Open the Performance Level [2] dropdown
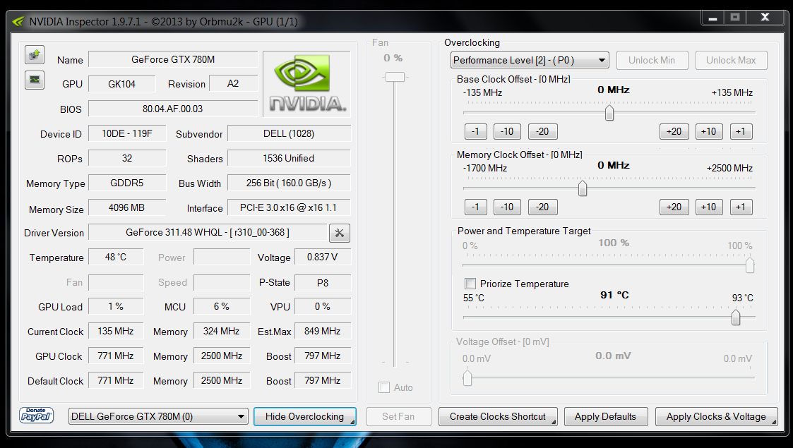 click(x=530, y=60)
